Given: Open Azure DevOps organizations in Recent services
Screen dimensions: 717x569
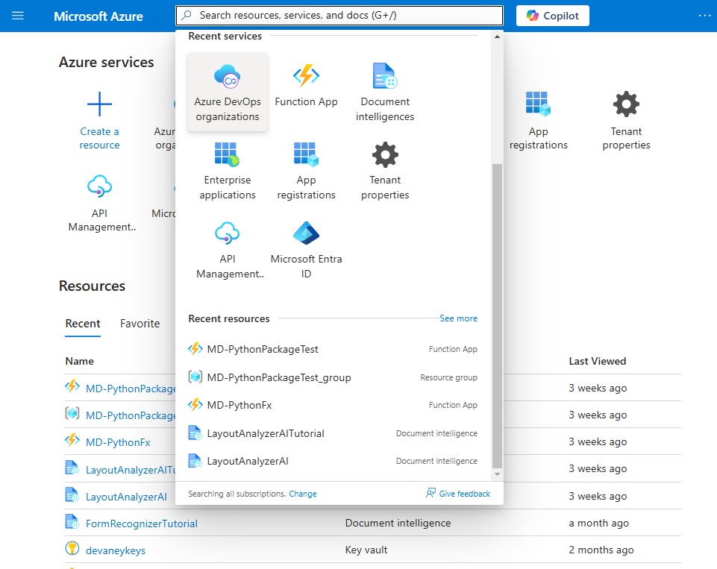Looking at the screenshot, I should pos(228,92).
